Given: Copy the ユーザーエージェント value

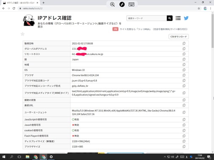Looking at the screenshot, I should (x=184, y=112).
